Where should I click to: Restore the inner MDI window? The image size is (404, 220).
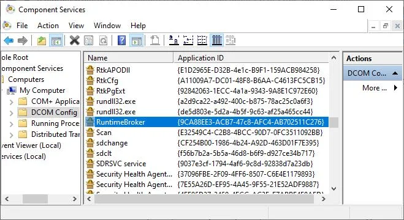coord(386,26)
